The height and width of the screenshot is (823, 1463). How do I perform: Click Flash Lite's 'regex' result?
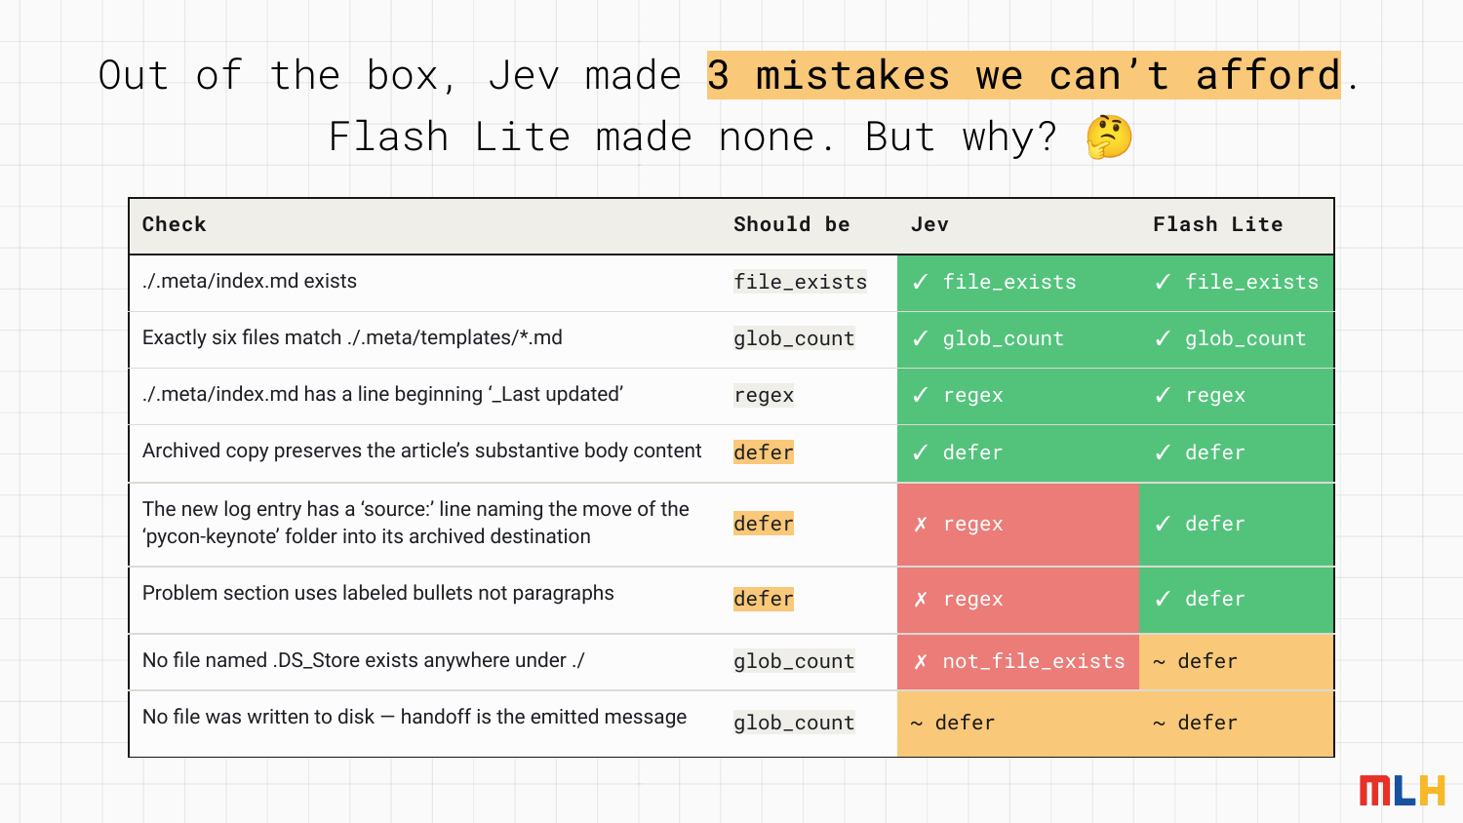click(1236, 396)
